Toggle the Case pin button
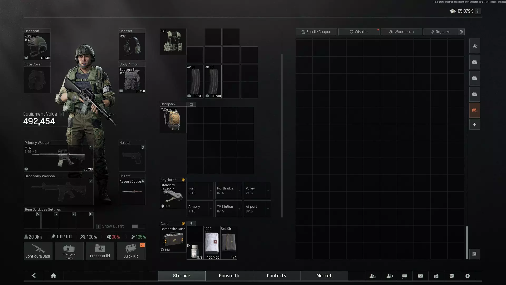This screenshot has height=285, width=506. 191,224
